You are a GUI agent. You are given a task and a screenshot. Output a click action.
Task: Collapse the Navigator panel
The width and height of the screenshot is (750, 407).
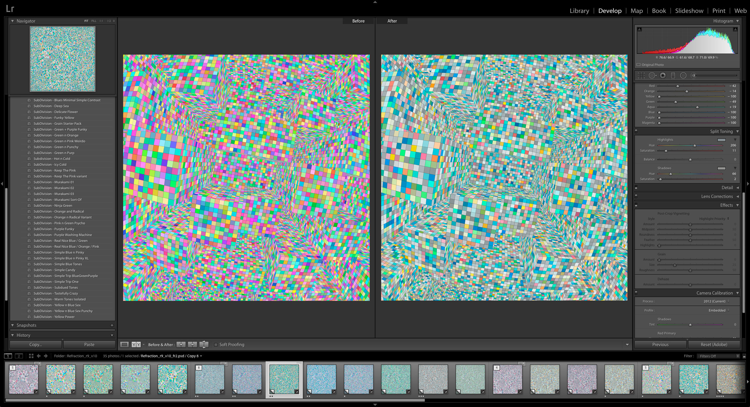click(12, 21)
